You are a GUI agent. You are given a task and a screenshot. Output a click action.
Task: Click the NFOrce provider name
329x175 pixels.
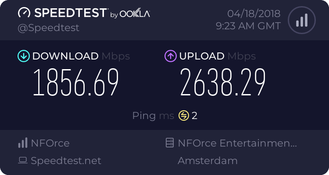click(x=50, y=143)
